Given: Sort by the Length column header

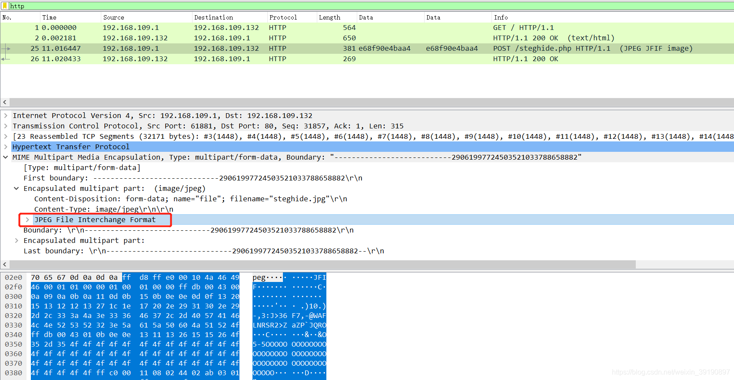Looking at the screenshot, I should (337, 17).
